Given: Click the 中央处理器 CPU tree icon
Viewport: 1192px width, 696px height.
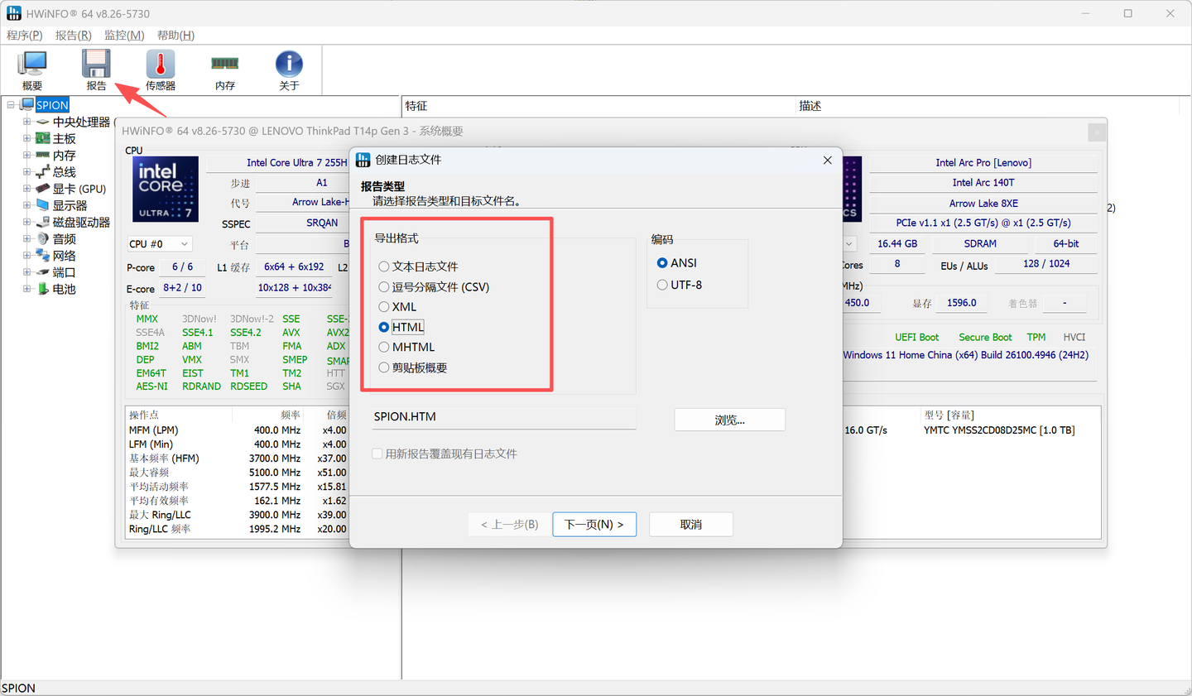Looking at the screenshot, I should 43,122.
